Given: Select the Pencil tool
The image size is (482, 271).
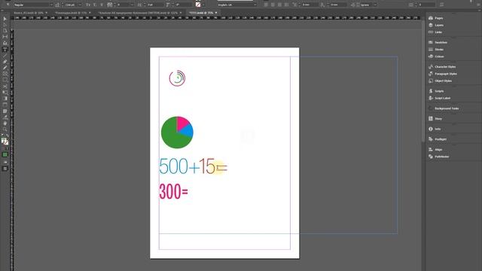Looking at the screenshot, I should click(5, 68).
